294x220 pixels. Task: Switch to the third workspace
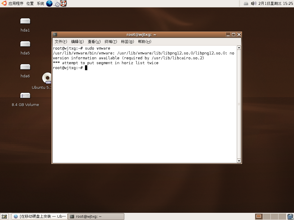point(274,217)
